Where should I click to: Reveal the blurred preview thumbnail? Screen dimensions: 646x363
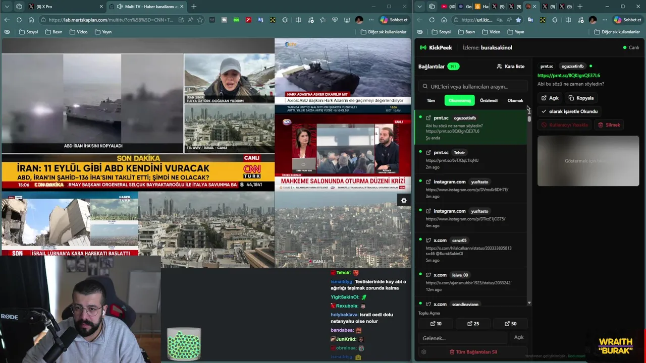[x=588, y=161]
